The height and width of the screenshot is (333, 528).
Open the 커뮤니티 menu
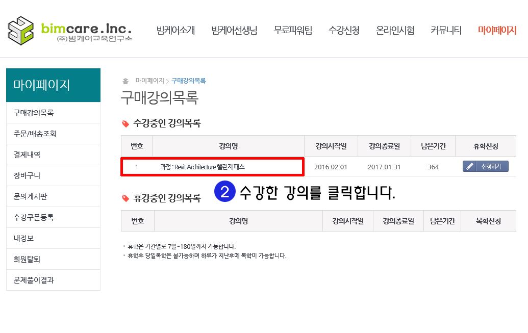coord(446,30)
